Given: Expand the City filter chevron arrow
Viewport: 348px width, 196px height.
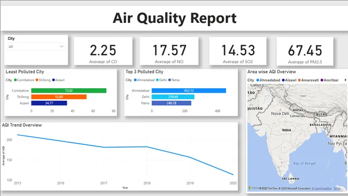Looking at the screenshot, I should (61, 46).
